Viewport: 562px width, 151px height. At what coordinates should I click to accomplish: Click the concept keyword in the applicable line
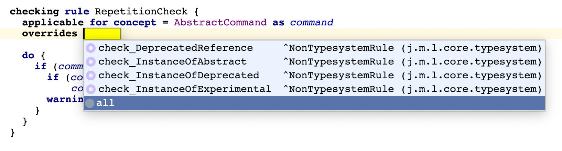pos(135,23)
